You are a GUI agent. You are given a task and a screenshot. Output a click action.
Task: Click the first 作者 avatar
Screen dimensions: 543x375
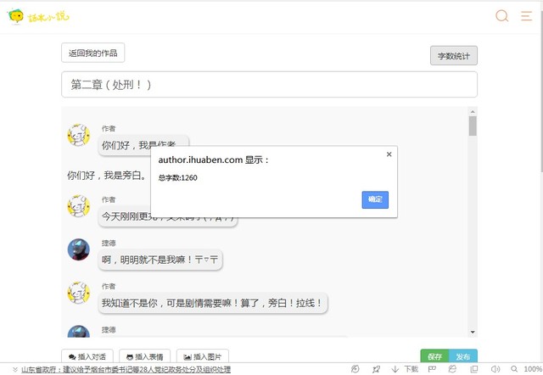(79, 135)
